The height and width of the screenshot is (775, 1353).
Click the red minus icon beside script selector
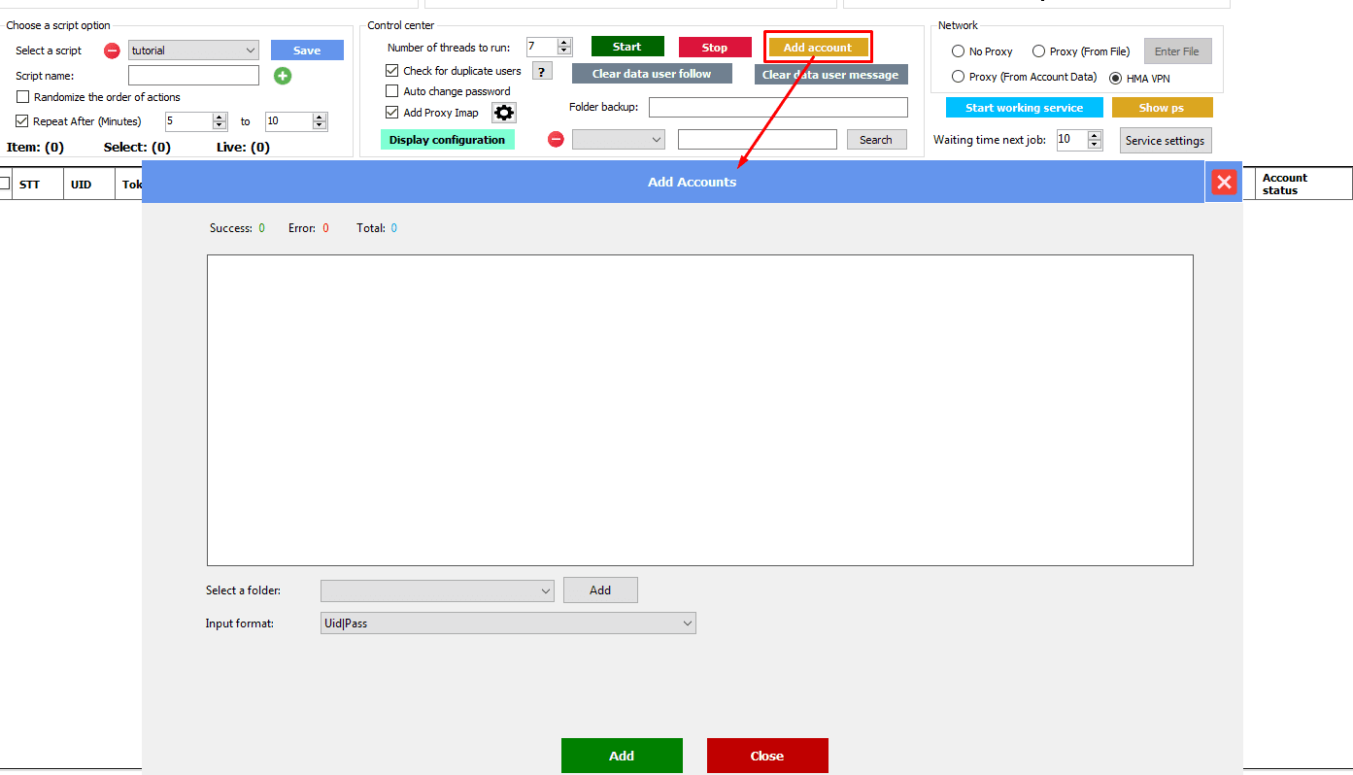112,51
